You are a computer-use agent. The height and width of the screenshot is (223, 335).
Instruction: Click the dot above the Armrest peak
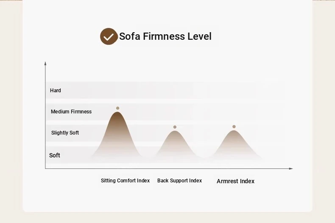(x=234, y=127)
